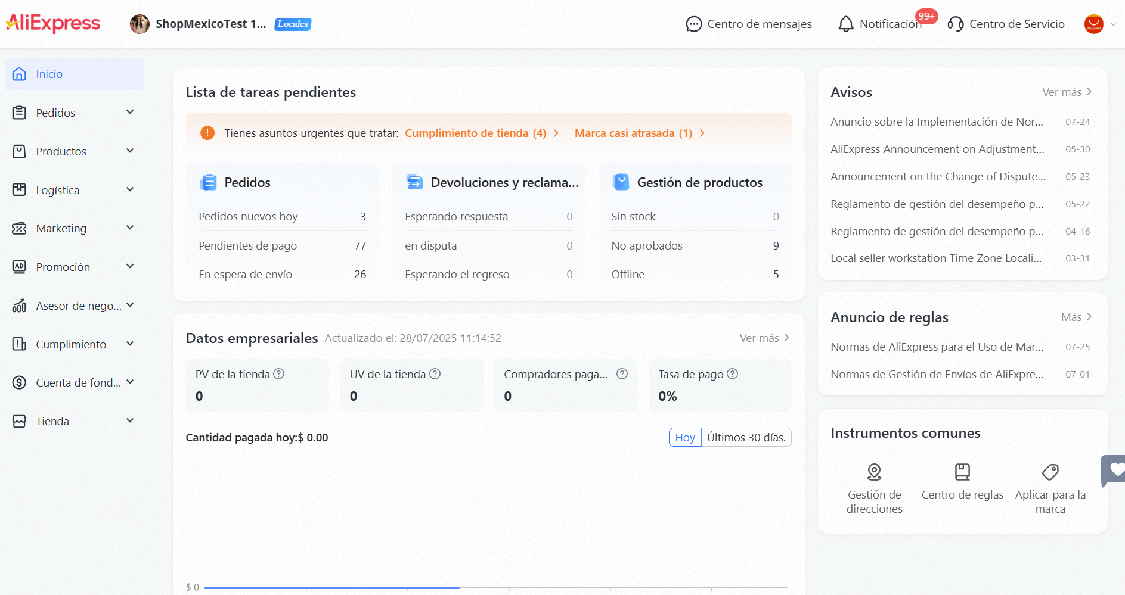1125x595 pixels.
Task: Open Gestión de direcciones tool
Action: point(874,488)
